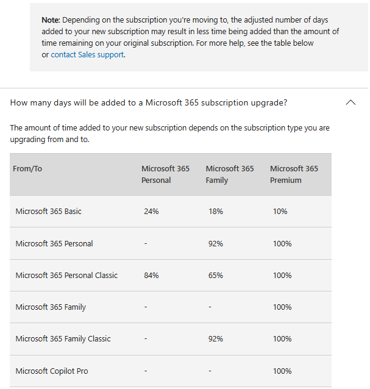Image resolution: width=370 pixels, height=389 pixels.
Task: Click the bold 'Note:' text in the gray box
Action: coord(51,20)
